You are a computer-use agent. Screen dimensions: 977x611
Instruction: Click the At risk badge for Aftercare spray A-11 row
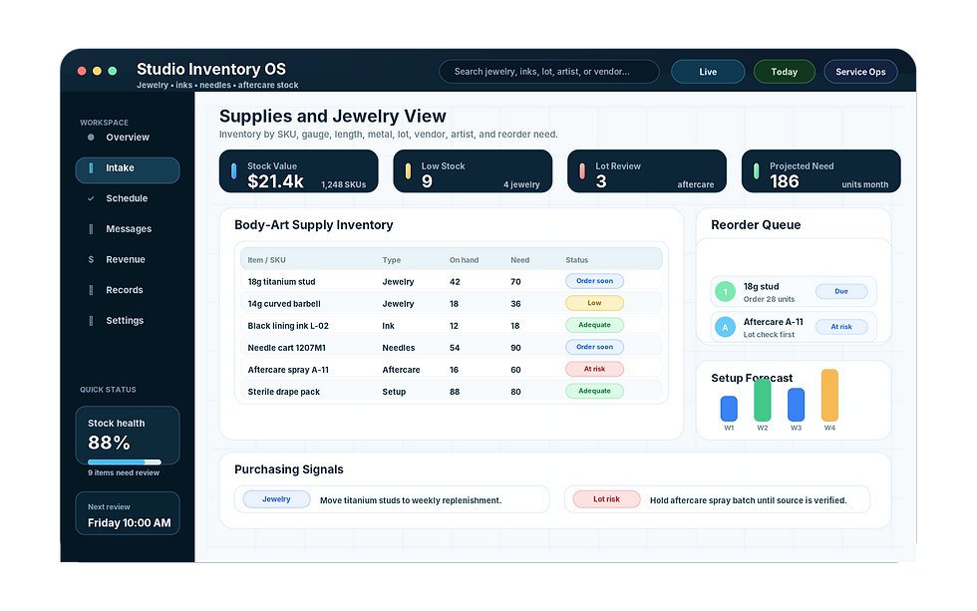point(594,369)
